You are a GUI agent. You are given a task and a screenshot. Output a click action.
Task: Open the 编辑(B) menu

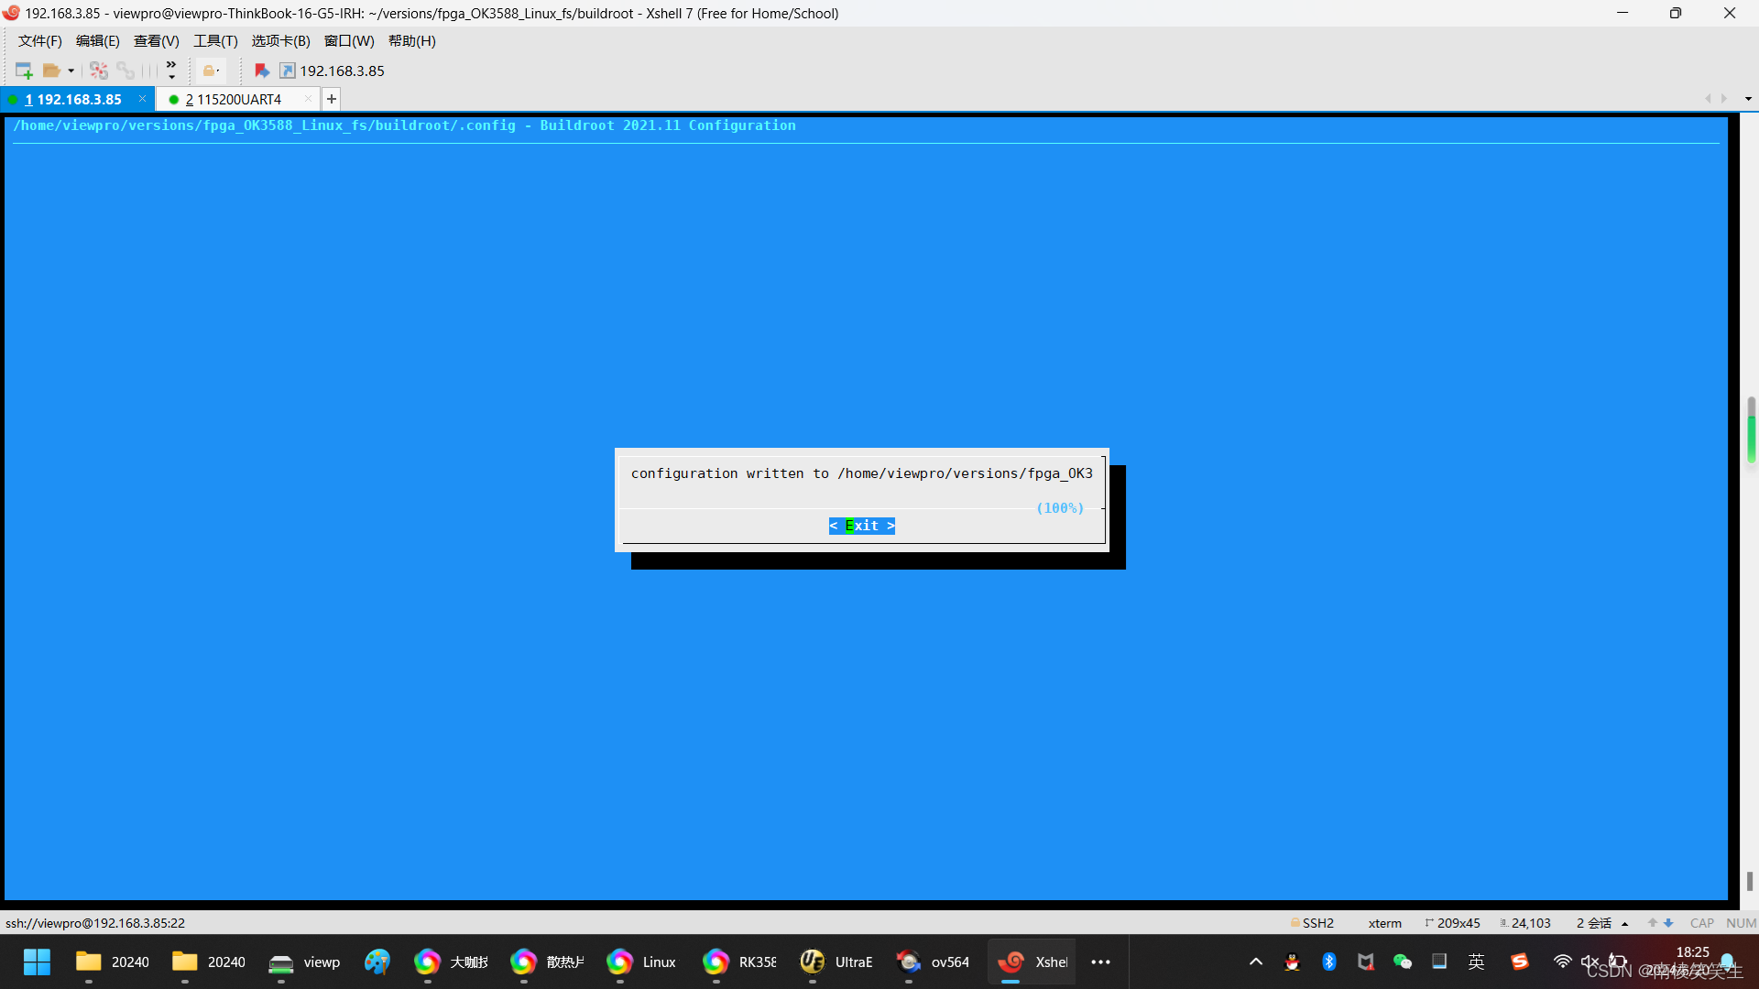[94, 40]
